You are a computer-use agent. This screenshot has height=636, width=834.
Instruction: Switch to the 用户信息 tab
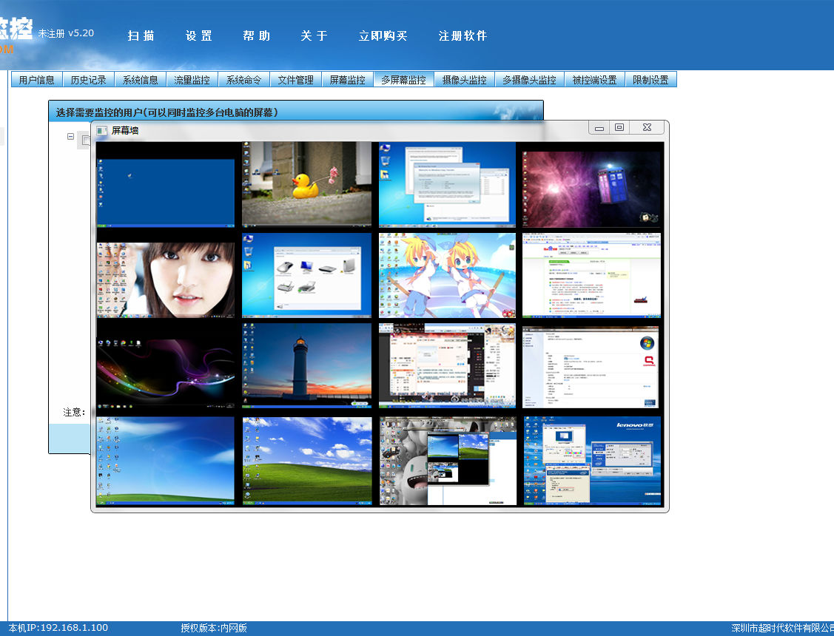point(36,80)
